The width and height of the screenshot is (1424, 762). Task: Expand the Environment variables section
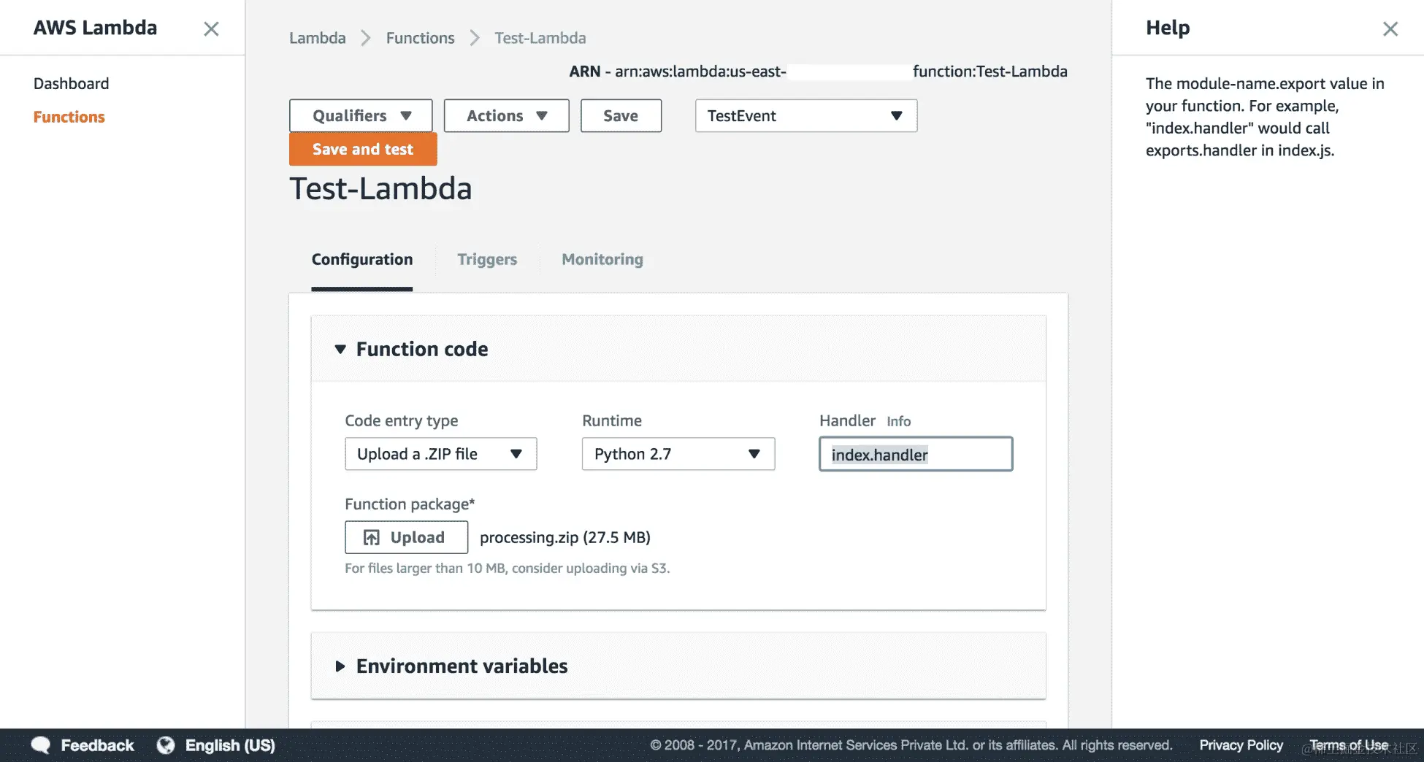[x=340, y=666]
